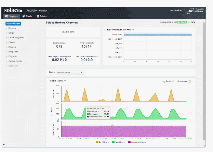Open the Client Traffic chart dropdown

65,81
